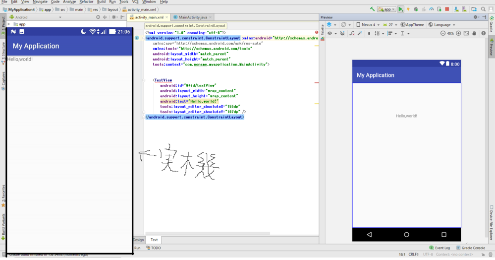The width and height of the screenshot is (495, 260).
Task: Click the AppTheme button in preview toolbar
Action: click(x=412, y=25)
